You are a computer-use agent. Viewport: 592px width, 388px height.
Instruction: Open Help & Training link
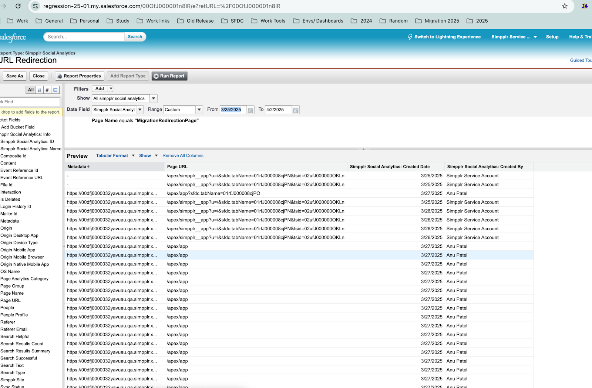[x=580, y=37]
